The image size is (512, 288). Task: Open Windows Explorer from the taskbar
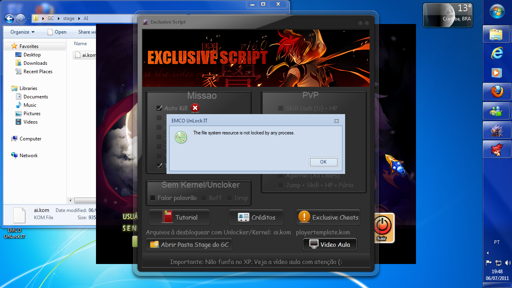click(x=496, y=35)
